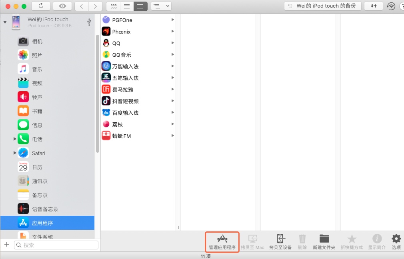Select 抖音短视频 app in list

(x=125, y=101)
